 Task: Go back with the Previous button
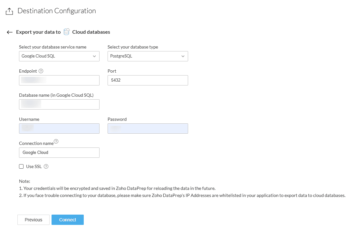click(33, 220)
